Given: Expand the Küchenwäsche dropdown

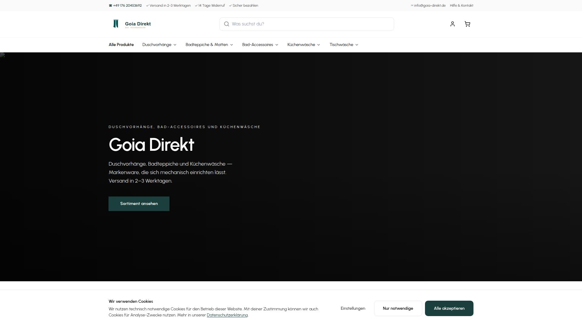Looking at the screenshot, I should click(x=304, y=45).
